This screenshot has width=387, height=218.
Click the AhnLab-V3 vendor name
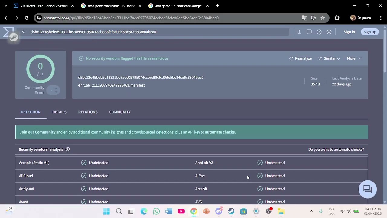point(204,163)
